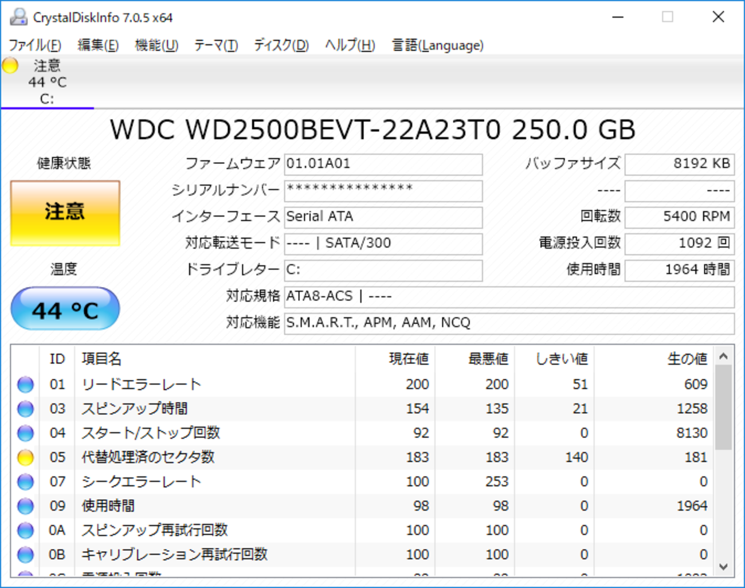745x588 pixels.
Task: Click the buffer size field showing 8192 KB
Action: pyautogui.click(x=680, y=164)
